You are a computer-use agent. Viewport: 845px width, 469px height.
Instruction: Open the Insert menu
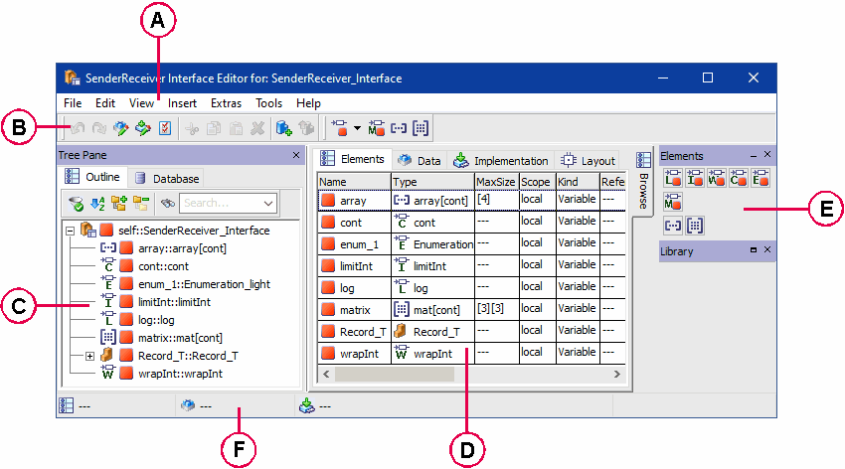pyautogui.click(x=182, y=103)
